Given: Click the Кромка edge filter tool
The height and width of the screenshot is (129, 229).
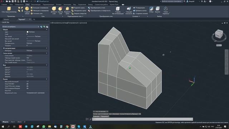Looking at the screenshot, I should pos(157,10).
